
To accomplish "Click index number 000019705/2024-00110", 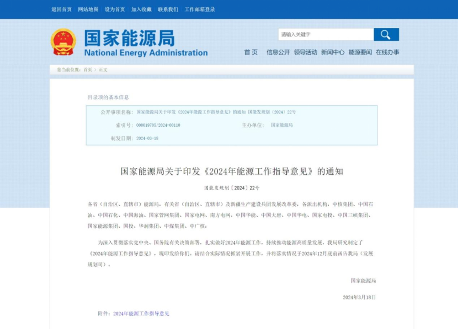I will click(158, 125).
